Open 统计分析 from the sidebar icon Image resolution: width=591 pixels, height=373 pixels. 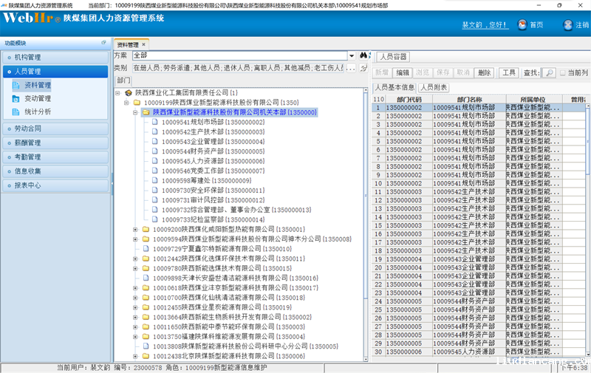(x=18, y=112)
